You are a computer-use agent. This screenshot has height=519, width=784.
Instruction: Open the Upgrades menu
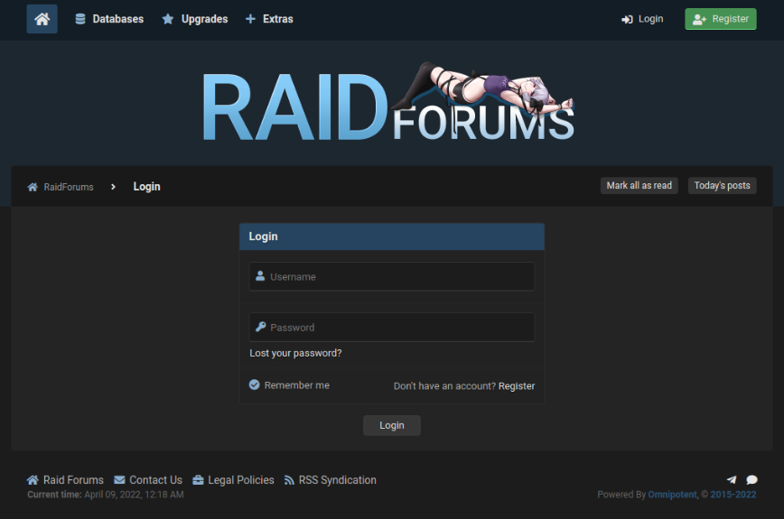point(195,19)
